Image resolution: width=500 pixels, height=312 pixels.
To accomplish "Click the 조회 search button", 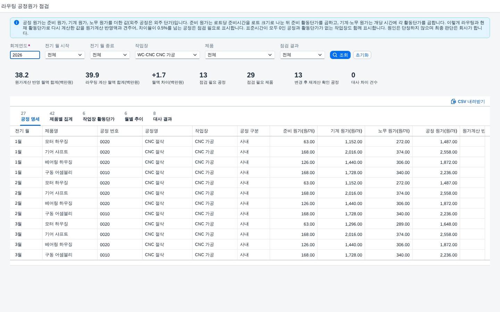I will click(x=340, y=55).
